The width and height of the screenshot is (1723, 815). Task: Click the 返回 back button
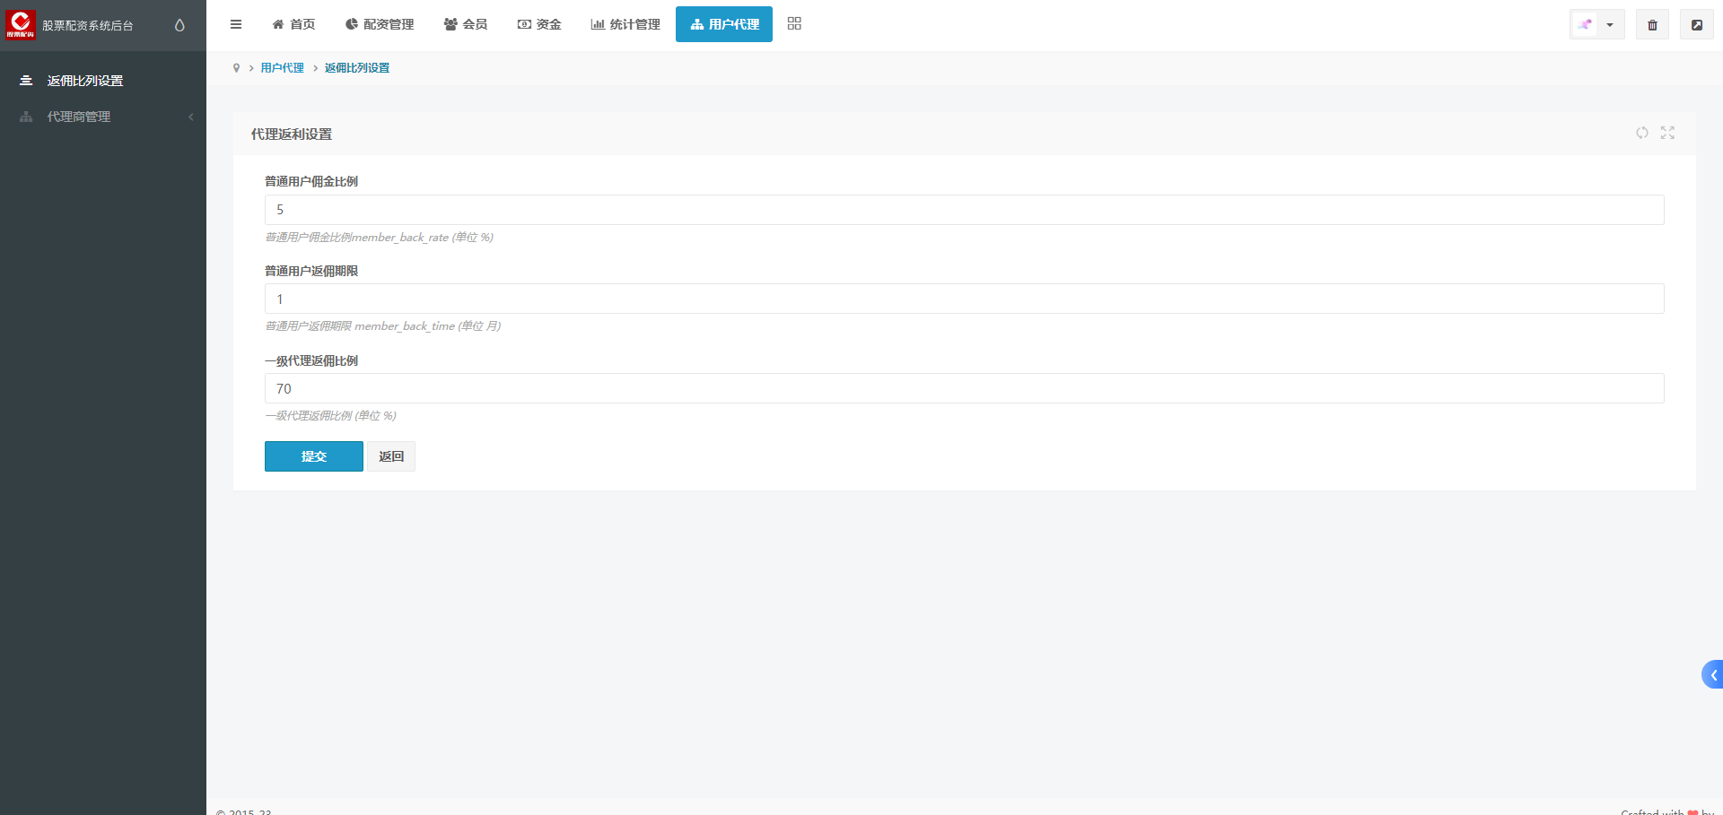tap(391, 456)
